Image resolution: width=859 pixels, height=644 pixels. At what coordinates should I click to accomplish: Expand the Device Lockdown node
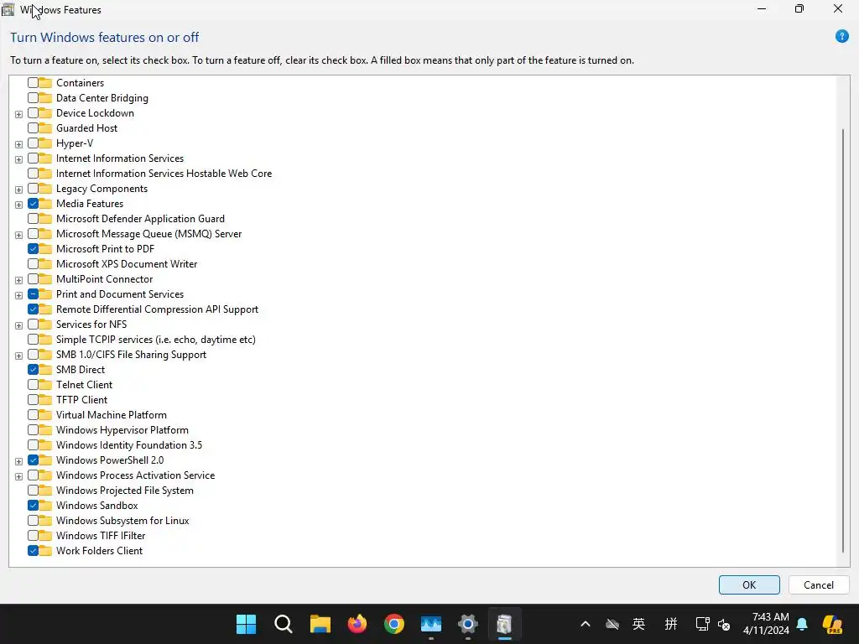(x=18, y=114)
